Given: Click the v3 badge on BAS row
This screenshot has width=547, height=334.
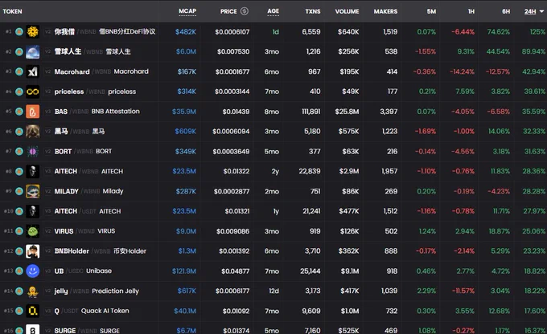Looking at the screenshot, I should 47,112.
